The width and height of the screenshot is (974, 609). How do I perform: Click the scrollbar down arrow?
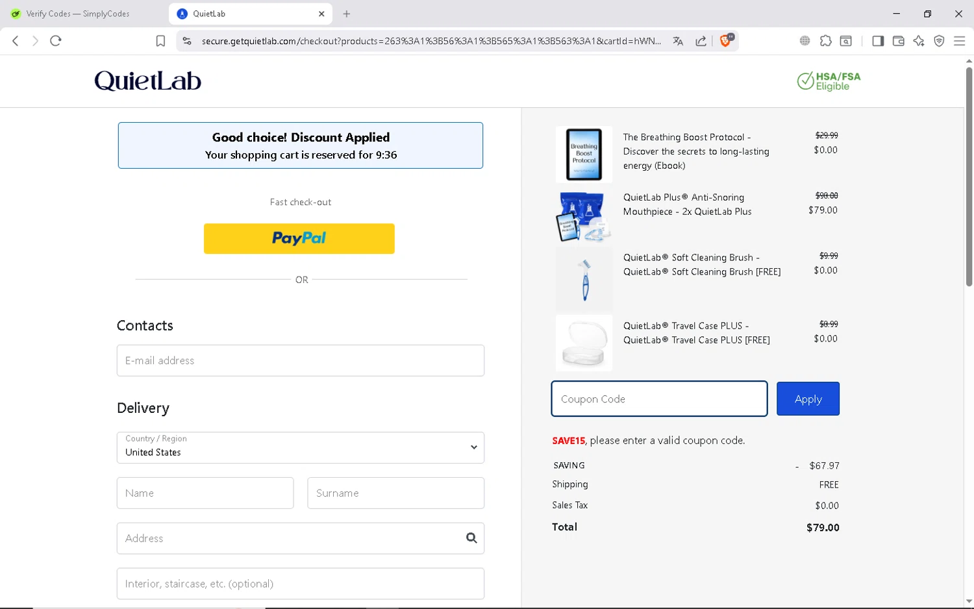[969, 601]
